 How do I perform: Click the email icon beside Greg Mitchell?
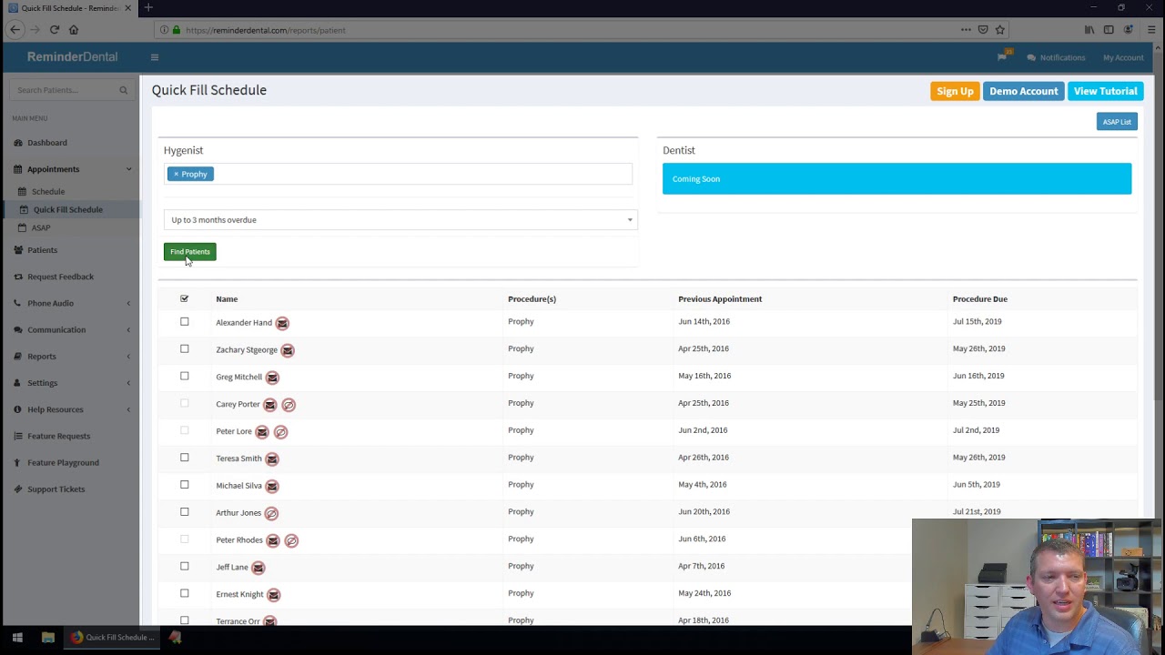[272, 378]
